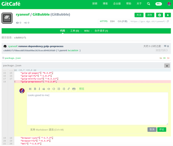This screenshot has height=146, width=173.
Task: Open parent commit 9e1dd564
Action: point(73,50)
